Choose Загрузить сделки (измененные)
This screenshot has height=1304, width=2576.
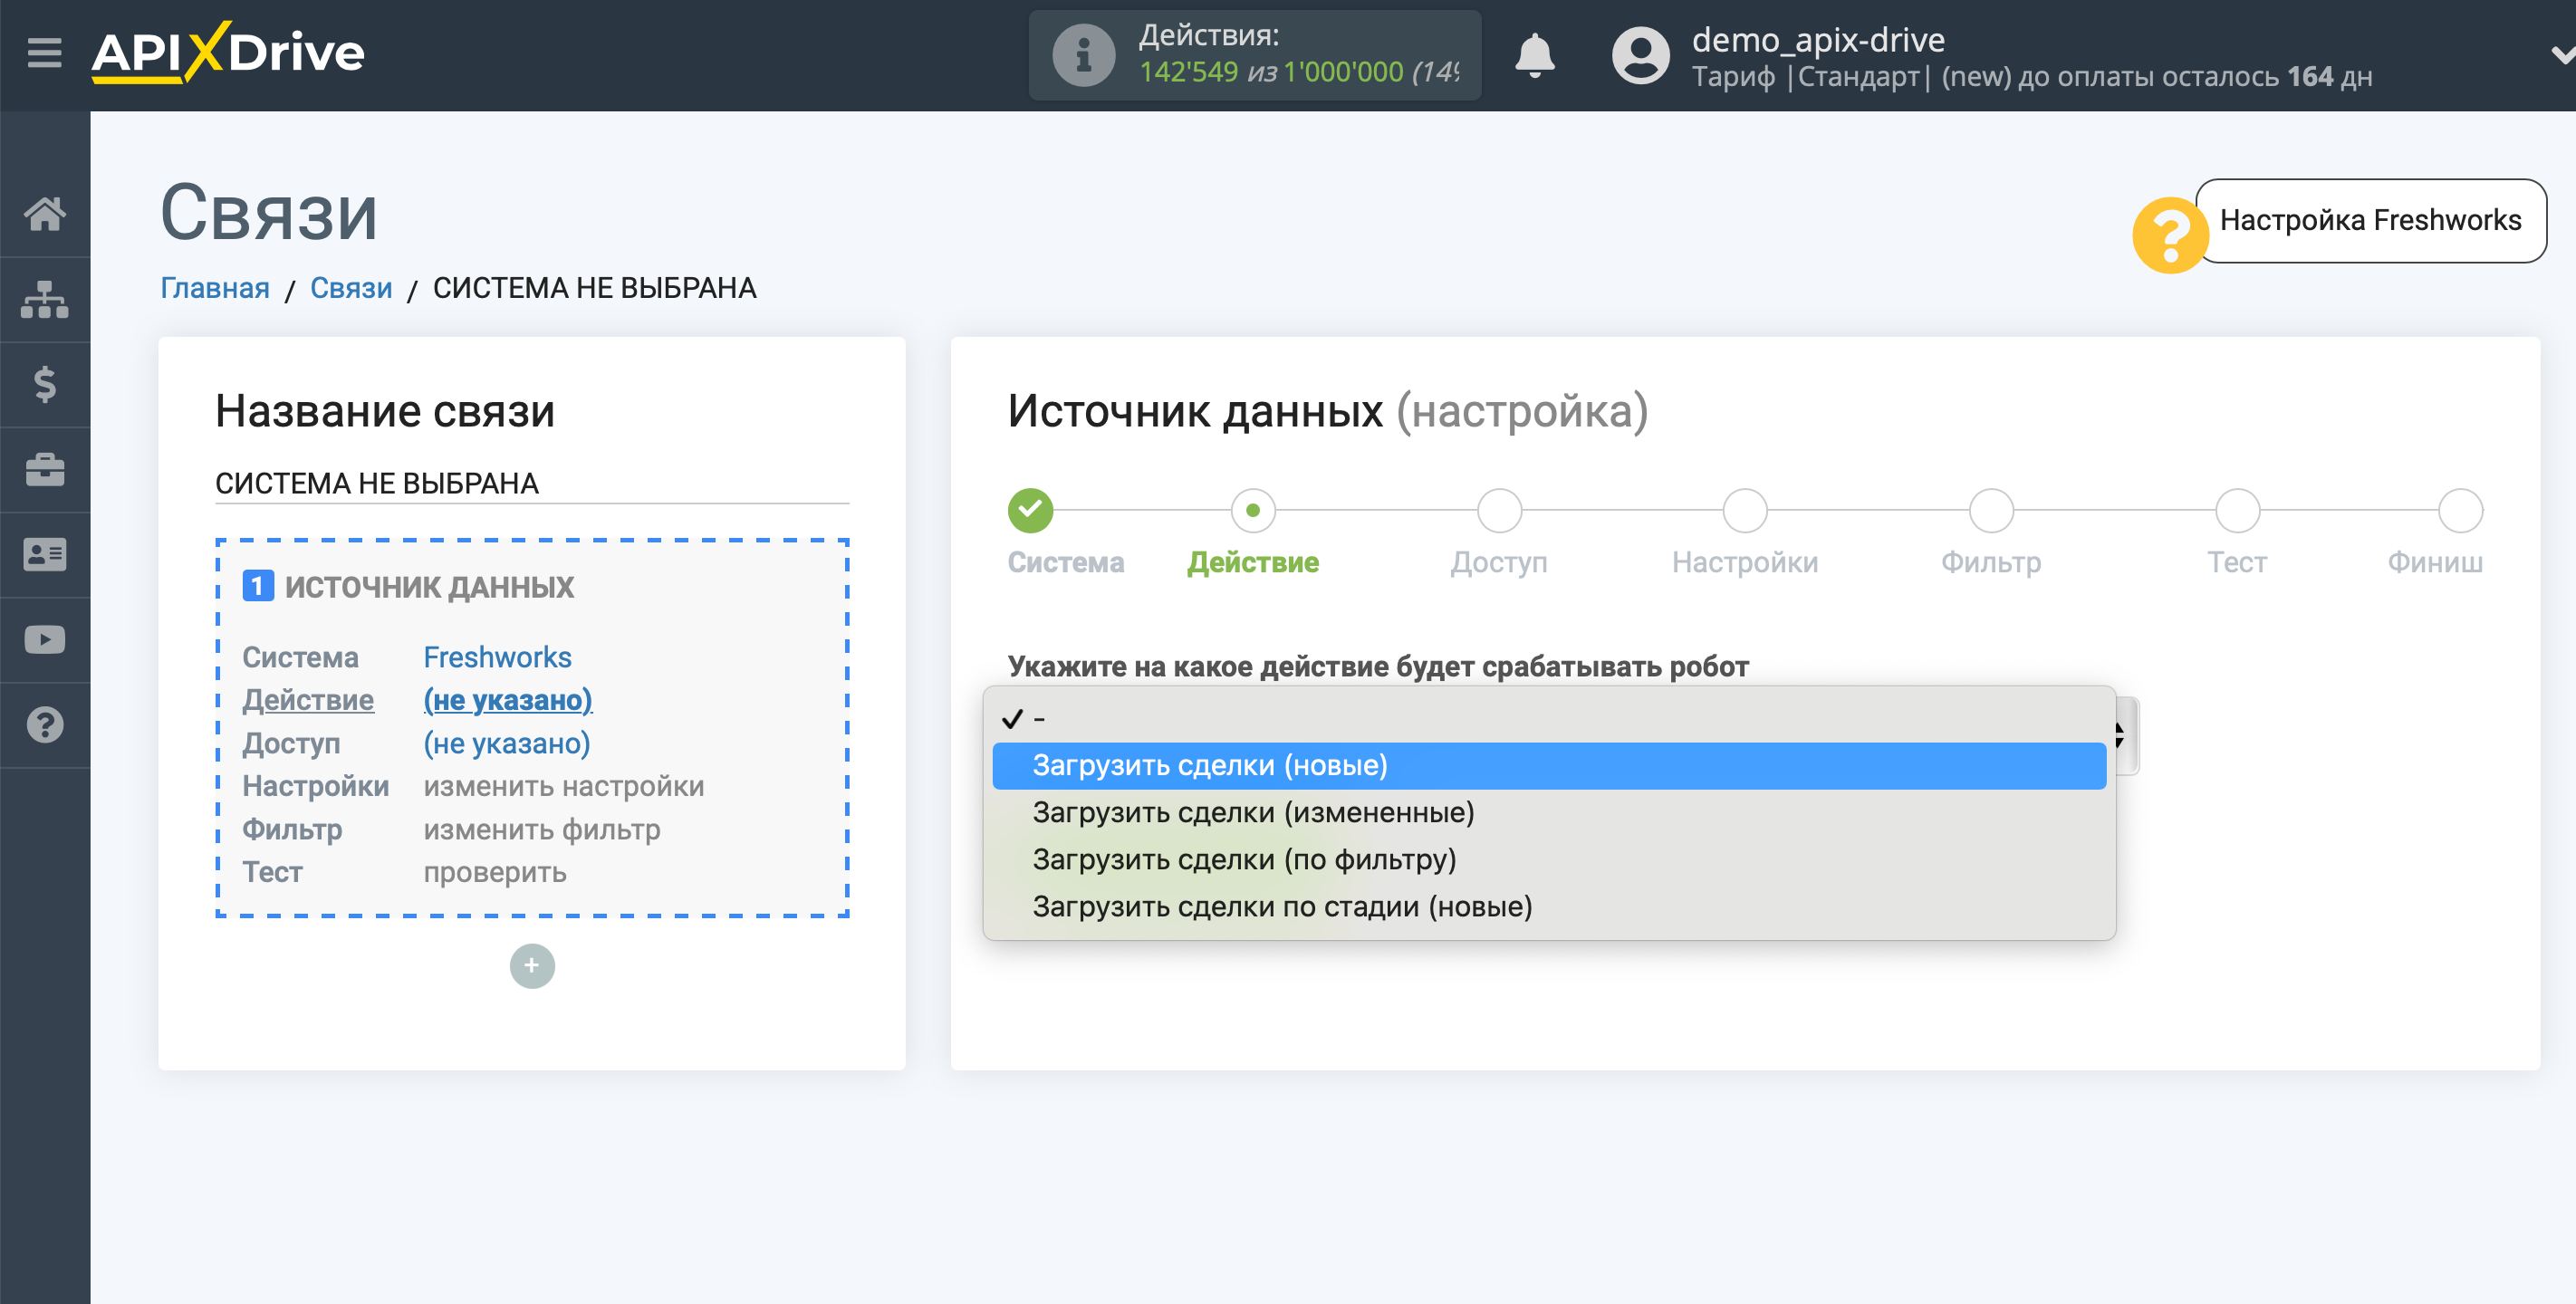tap(1549, 813)
